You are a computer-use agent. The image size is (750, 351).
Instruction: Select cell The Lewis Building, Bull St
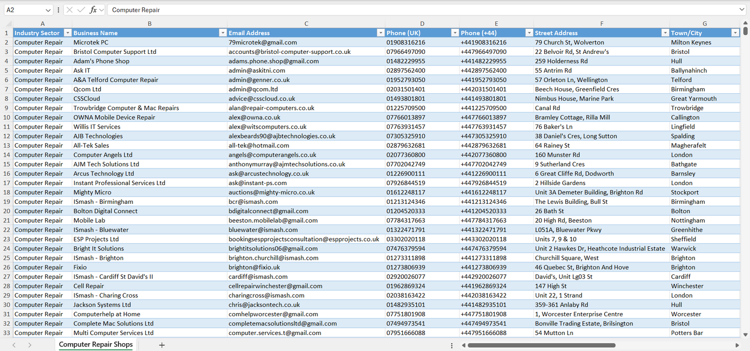coord(602,202)
